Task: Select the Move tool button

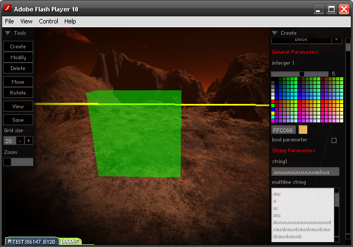Action: pos(18,82)
